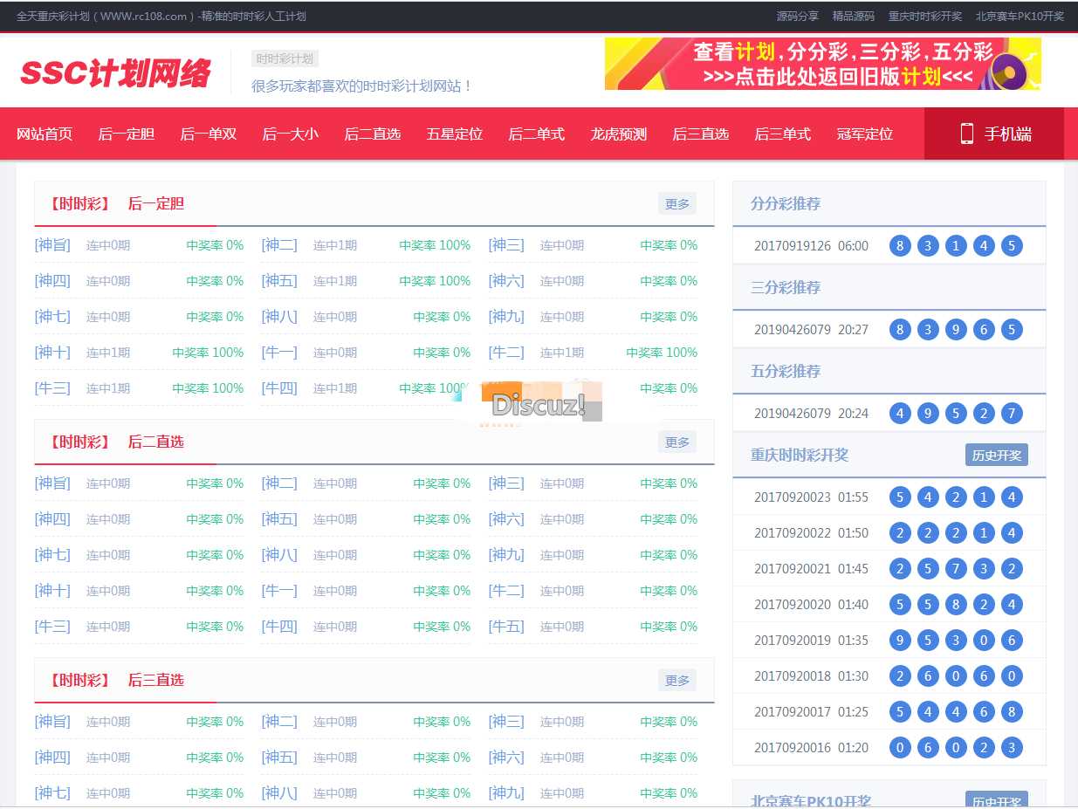The width and height of the screenshot is (1078, 809).
Task: Select 后三直选 in the red navigation bar
Action: [701, 134]
